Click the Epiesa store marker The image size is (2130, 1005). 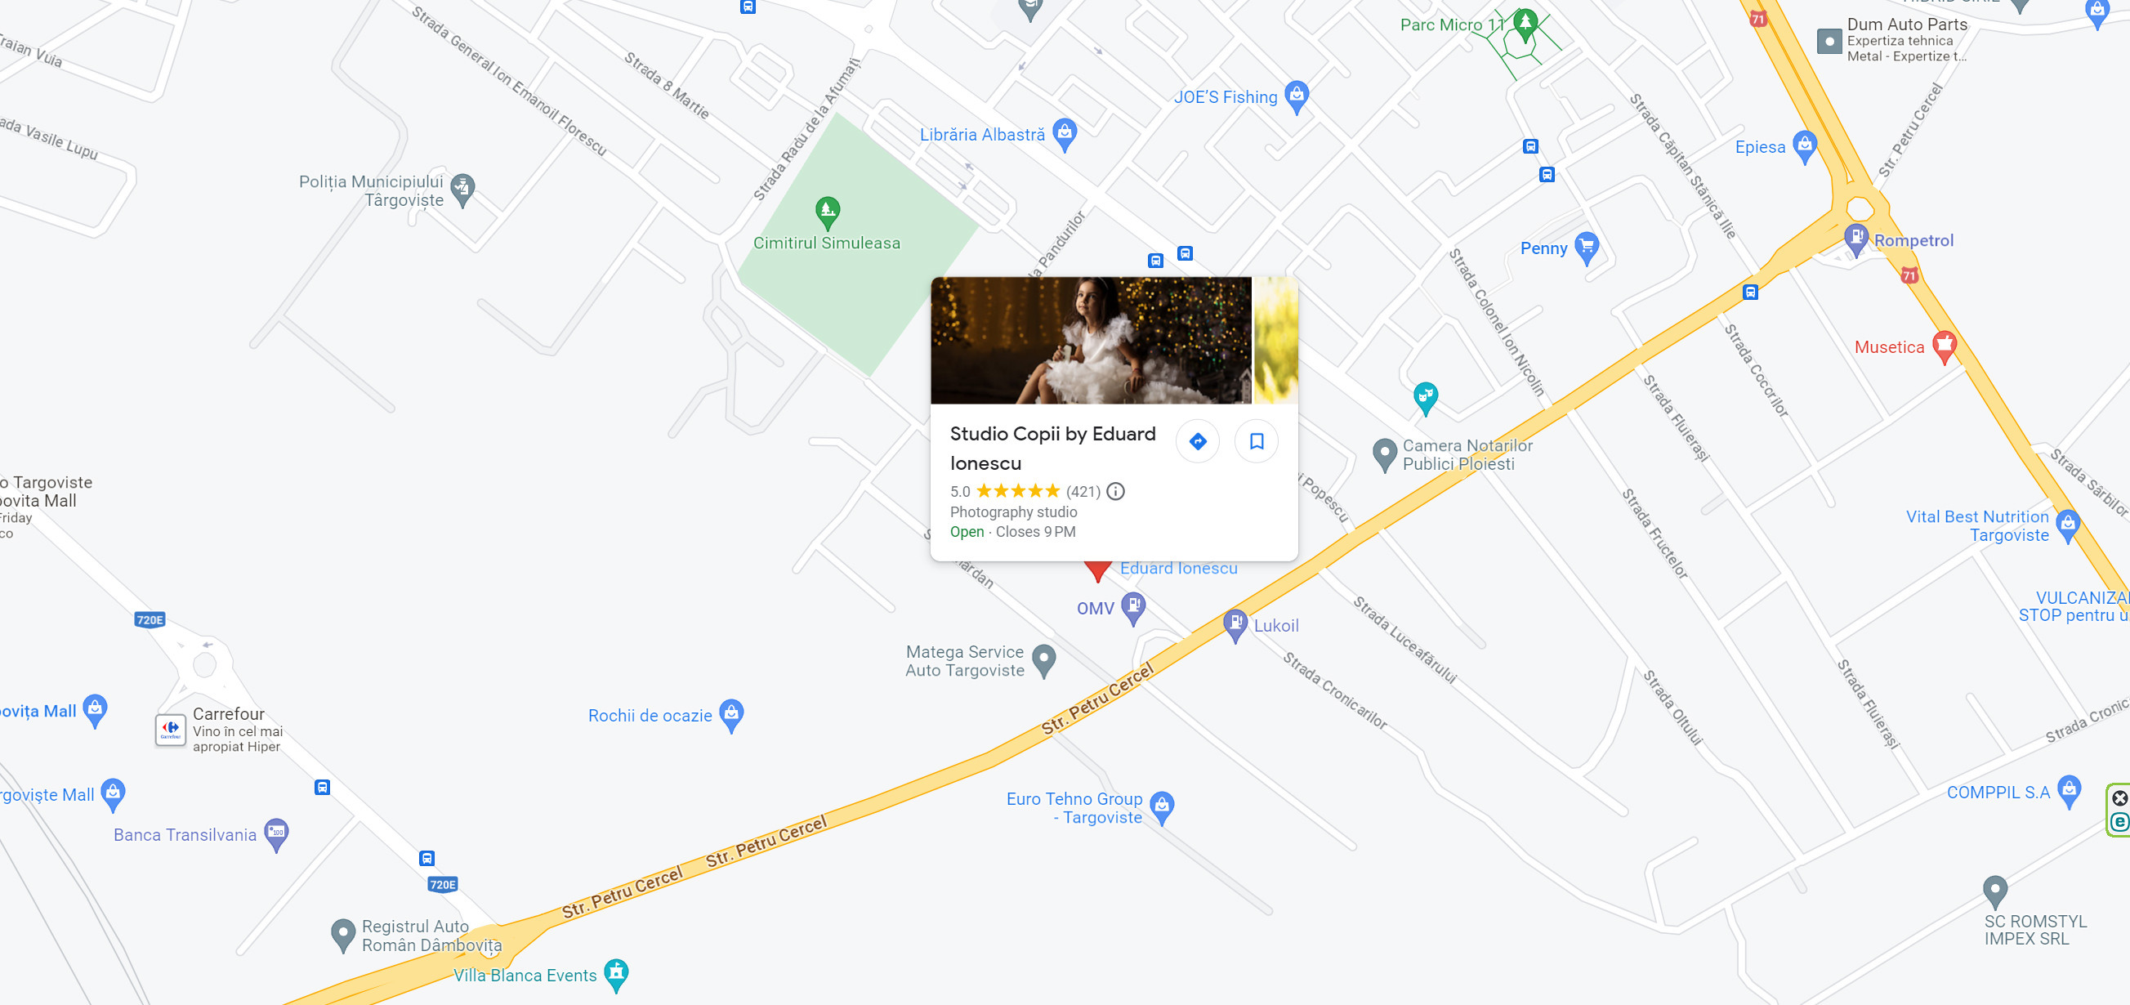coord(1804,146)
